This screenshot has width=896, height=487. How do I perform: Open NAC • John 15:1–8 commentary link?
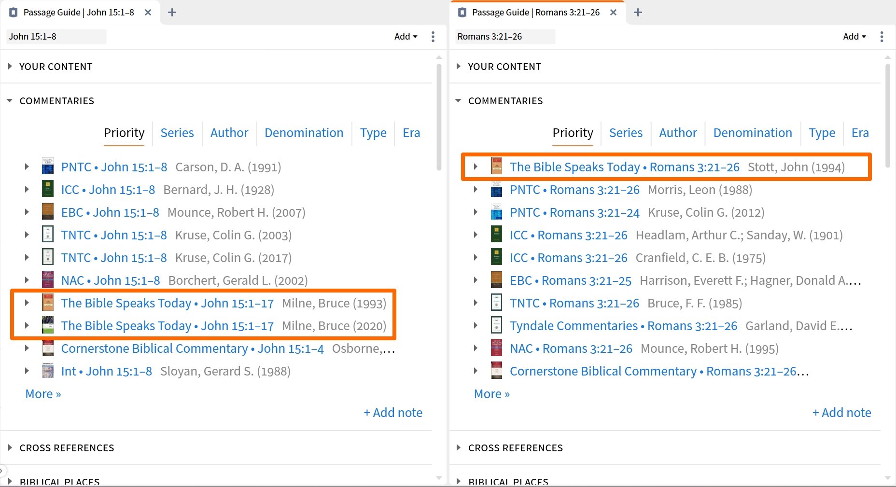coord(111,280)
